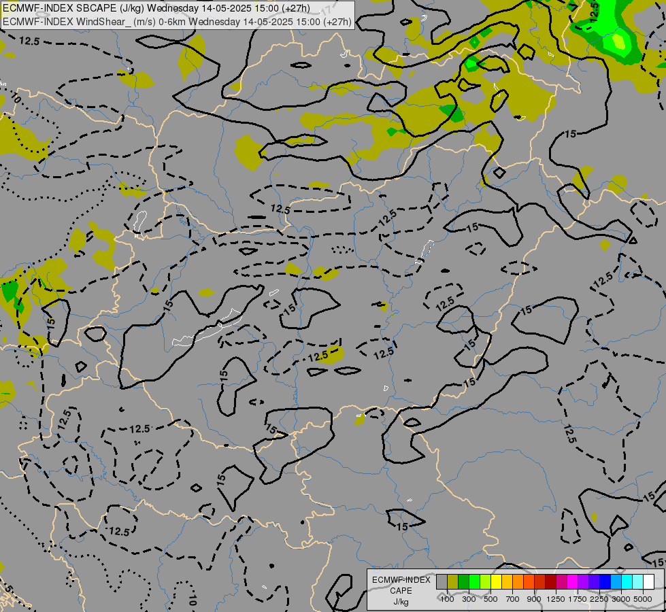The height and width of the screenshot is (612, 666).
Task: Select the legend value 700
Action: coord(513,599)
